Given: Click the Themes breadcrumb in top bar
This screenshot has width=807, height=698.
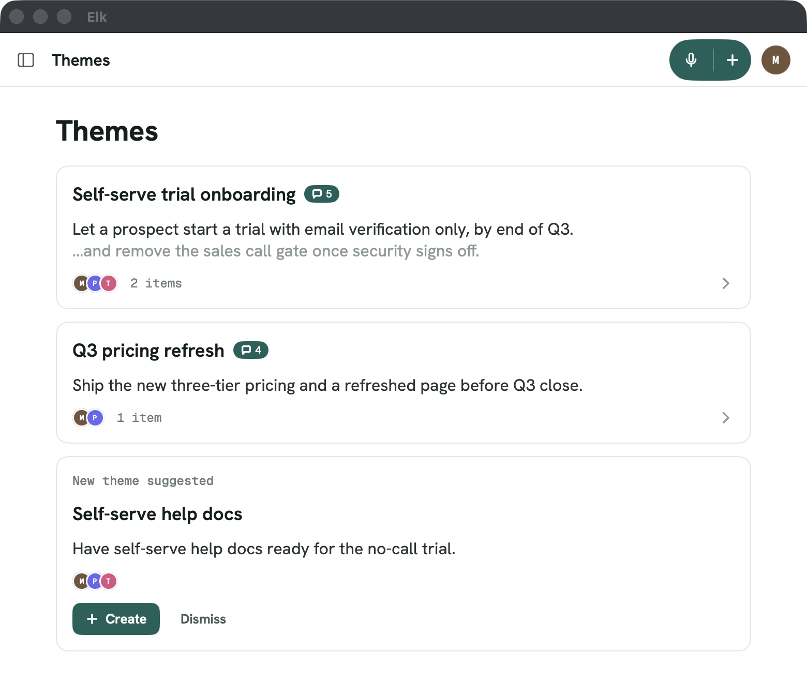Looking at the screenshot, I should [x=81, y=60].
